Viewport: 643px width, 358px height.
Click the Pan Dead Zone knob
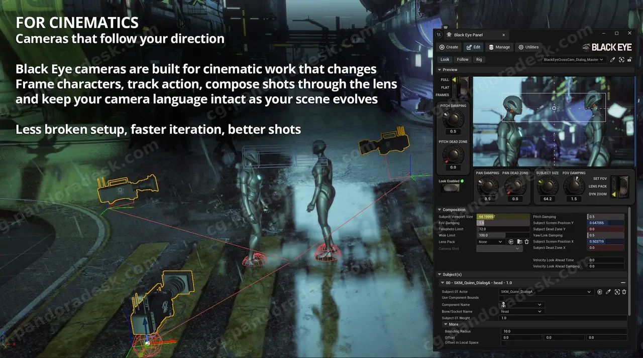tap(515, 187)
